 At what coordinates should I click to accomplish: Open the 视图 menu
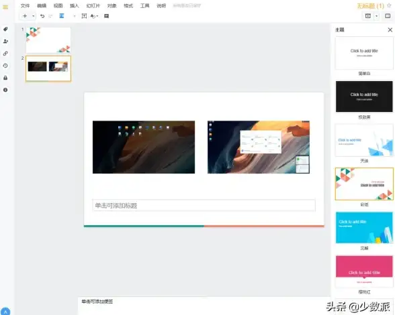pyautogui.click(x=58, y=6)
